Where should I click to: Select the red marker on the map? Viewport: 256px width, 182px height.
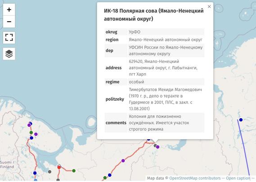(x=59, y=167)
